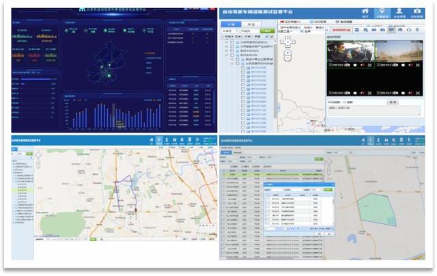437x276 pixels.
Task: Tick first row checkbox in geofence popup dialog
Action: [268, 199]
